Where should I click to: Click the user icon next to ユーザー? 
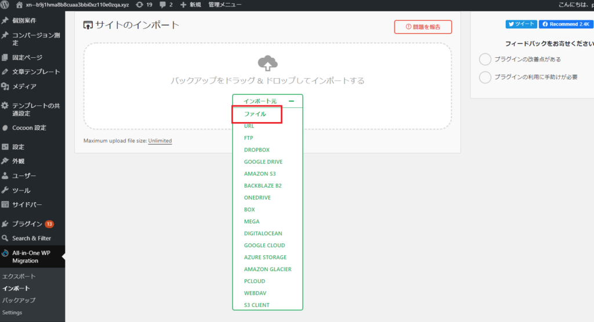tap(5, 175)
